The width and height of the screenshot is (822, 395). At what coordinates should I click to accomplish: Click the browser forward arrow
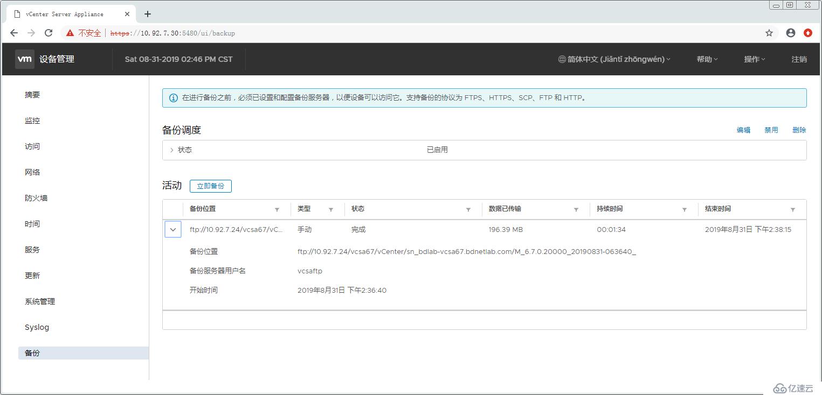click(x=31, y=33)
